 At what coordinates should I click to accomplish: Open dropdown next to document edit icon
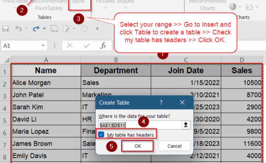click(x=74, y=29)
